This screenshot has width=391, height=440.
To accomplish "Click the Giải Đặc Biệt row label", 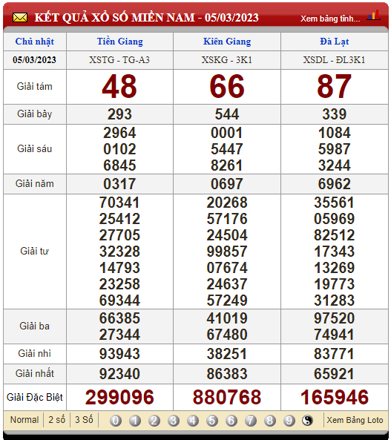I will (x=35, y=398).
